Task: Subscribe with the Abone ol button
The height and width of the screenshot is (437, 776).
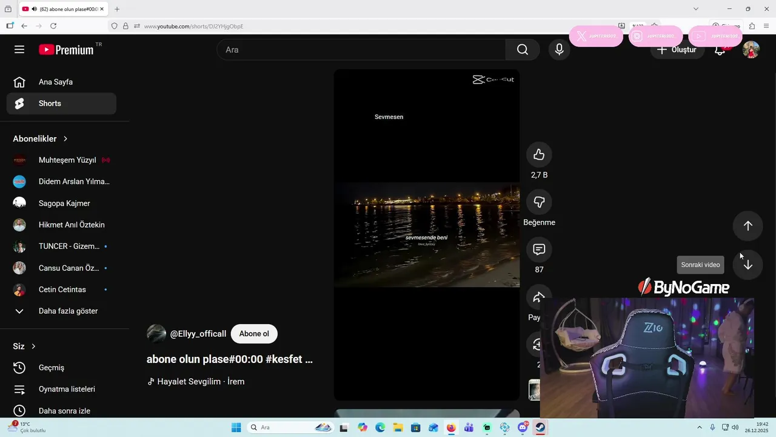Action: pos(254,334)
